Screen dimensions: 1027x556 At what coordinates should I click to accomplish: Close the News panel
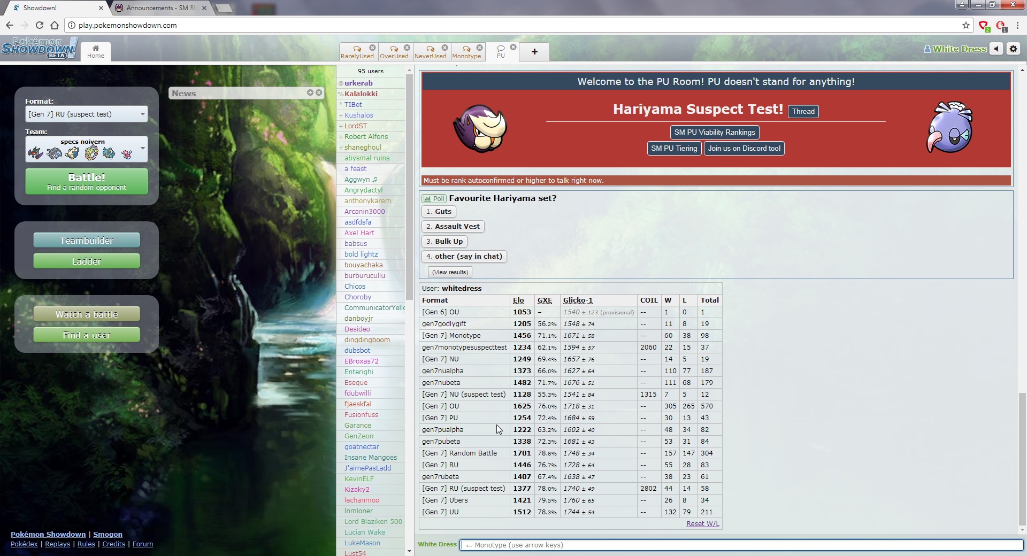(x=319, y=92)
